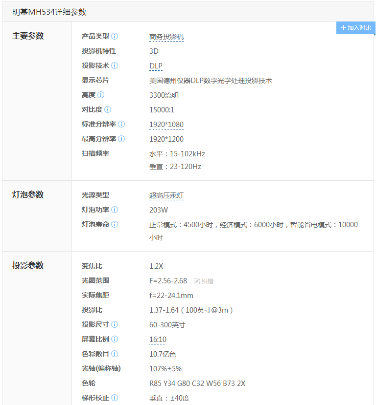Click info icon beside 灯泡功率
The width and height of the screenshot is (376, 405).
coord(115,210)
